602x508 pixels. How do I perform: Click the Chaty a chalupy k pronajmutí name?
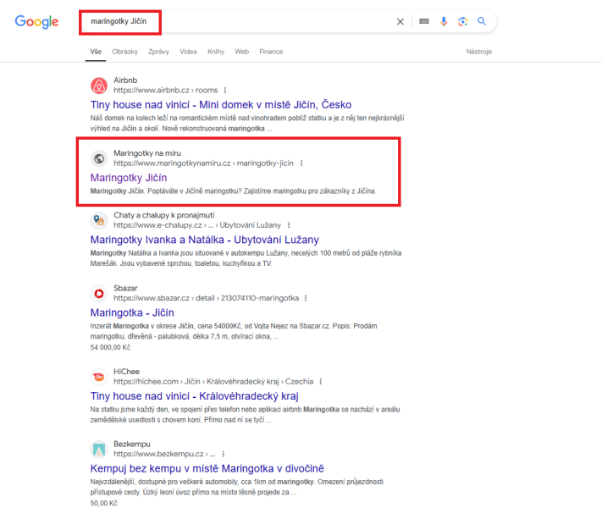pos(164,215)
